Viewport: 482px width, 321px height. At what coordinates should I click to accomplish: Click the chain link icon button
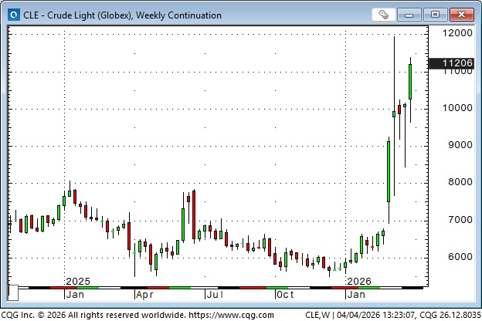tap(384, 15)
